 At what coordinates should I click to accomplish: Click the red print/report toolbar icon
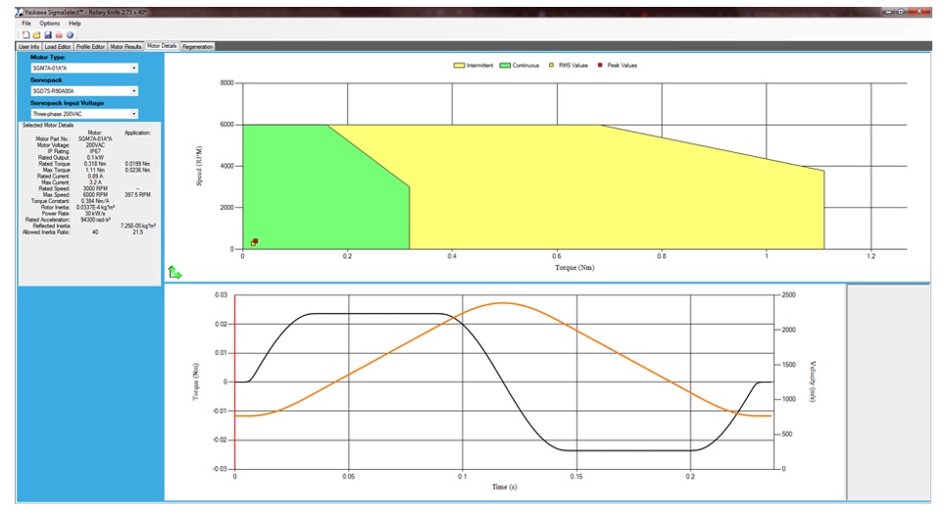pos(59,35)
